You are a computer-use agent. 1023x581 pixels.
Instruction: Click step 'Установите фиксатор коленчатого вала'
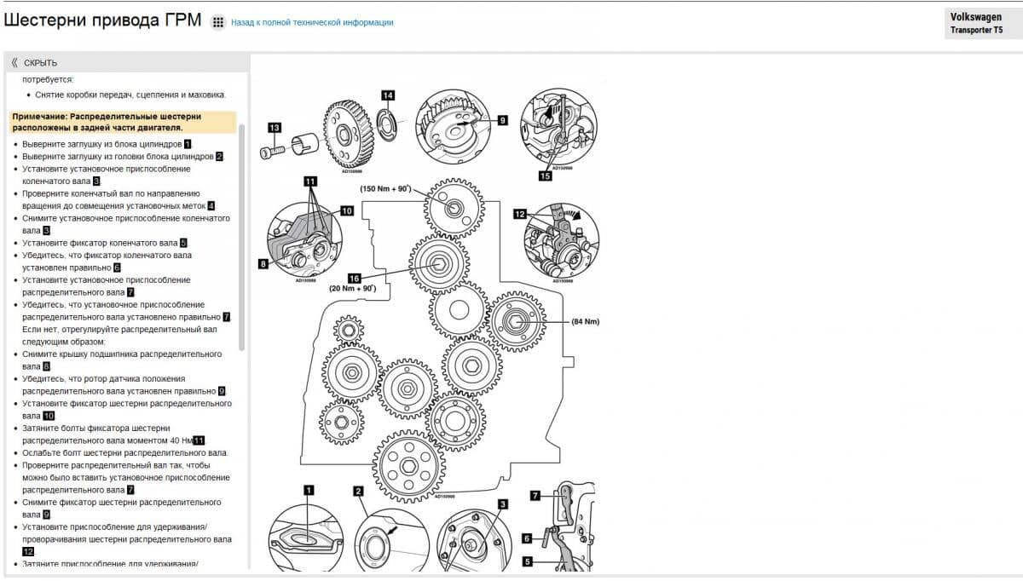[104, 243]
